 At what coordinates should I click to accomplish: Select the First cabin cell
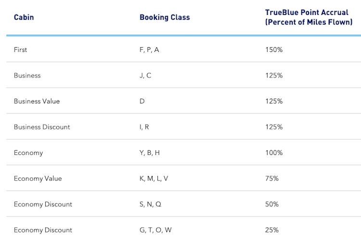coord(21,50)
